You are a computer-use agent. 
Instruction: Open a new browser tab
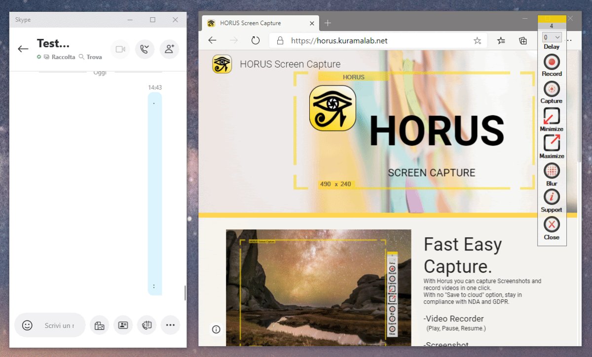[x=328, y=23]
